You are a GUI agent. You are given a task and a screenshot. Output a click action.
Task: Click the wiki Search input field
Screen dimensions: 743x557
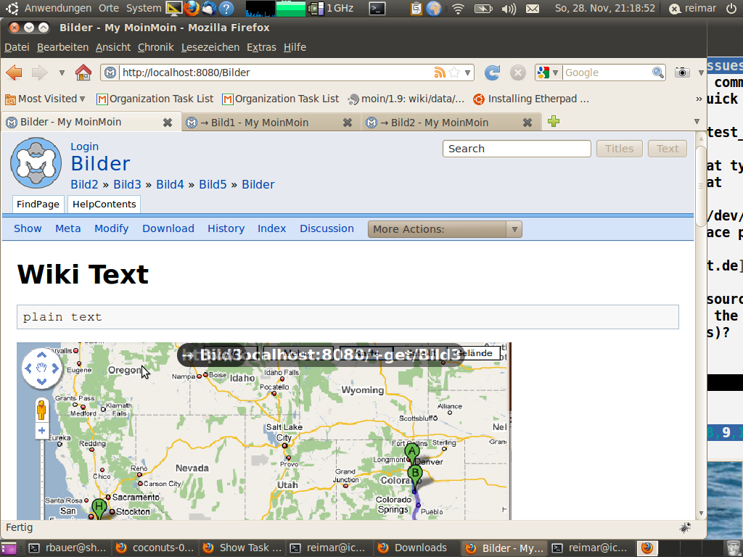517,149
